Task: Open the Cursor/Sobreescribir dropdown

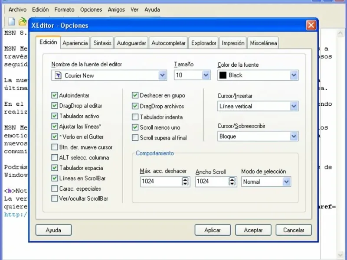Action: click(x=294, y=136)
